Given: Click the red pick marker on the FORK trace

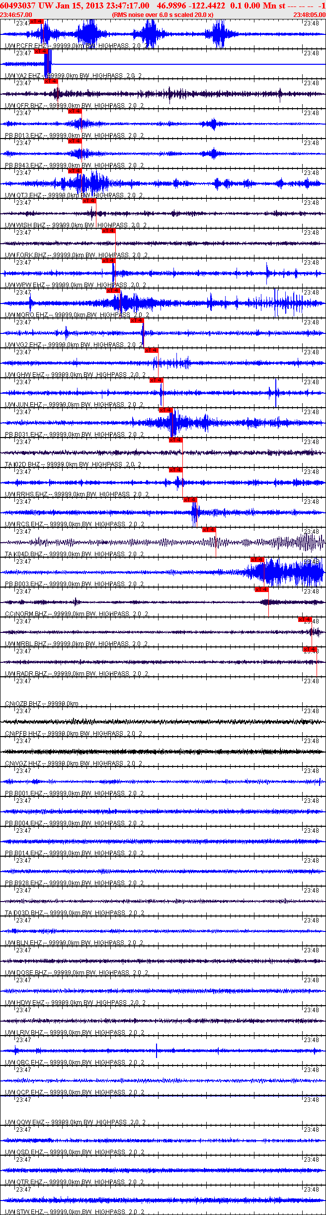Looking at the screenshot, I should pos(109,231).
